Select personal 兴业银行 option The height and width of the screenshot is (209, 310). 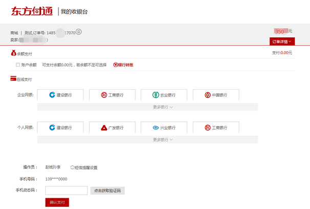tap(164, 128)
